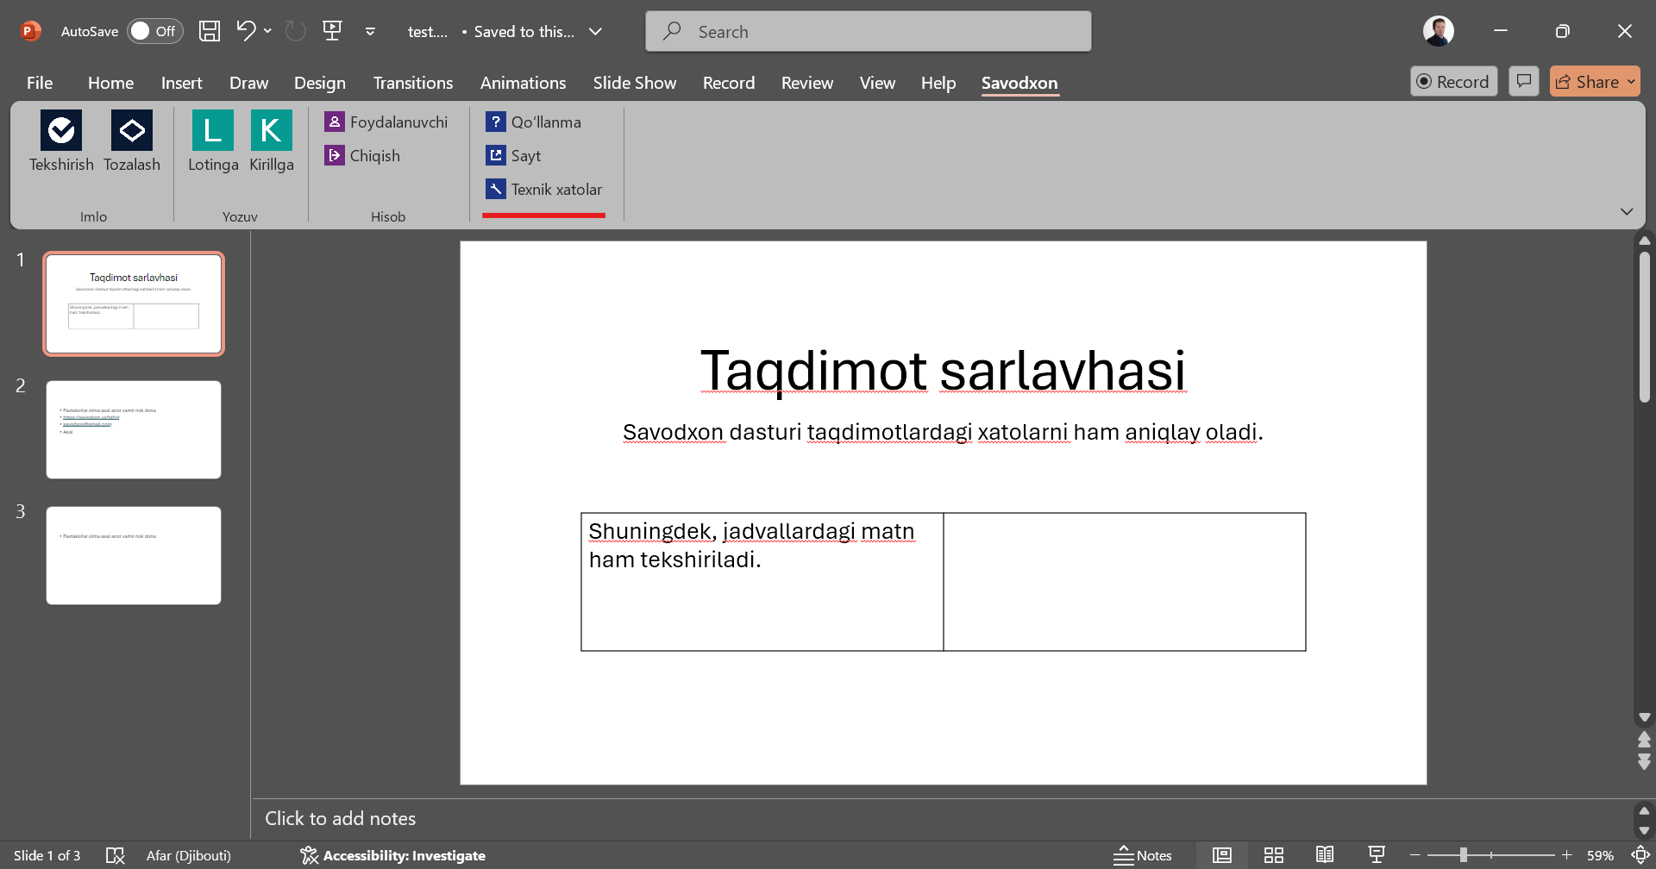This screenshot has height=869, width=1656.
Task: Open the Foydalanuvchi account option
Action: (x=386, y=122)
